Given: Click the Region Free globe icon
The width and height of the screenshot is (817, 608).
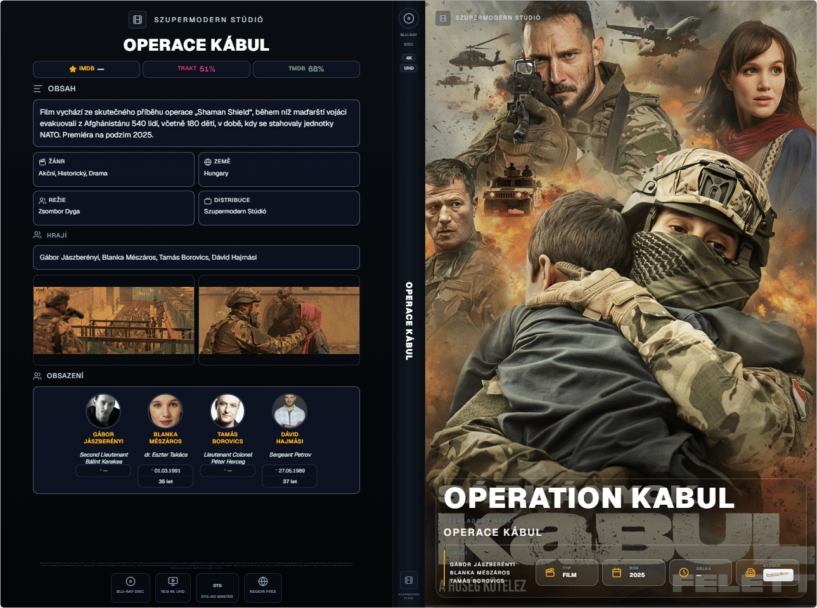Looking at the screenshot, I should pos(263,581).
